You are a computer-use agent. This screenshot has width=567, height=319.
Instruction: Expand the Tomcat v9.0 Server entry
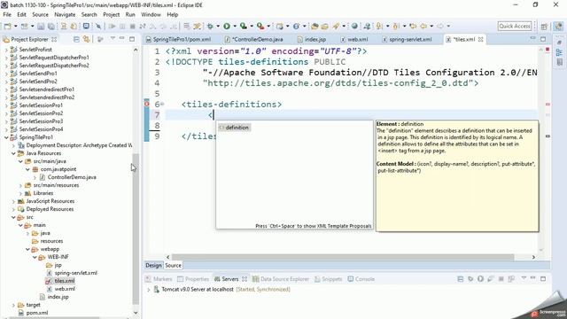(x=149, y=290)
